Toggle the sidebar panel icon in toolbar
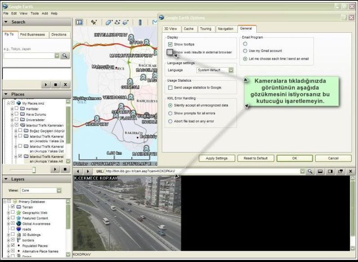Image resolution: width=358 pixels, height=262 pixels. [x=79, y=22]
